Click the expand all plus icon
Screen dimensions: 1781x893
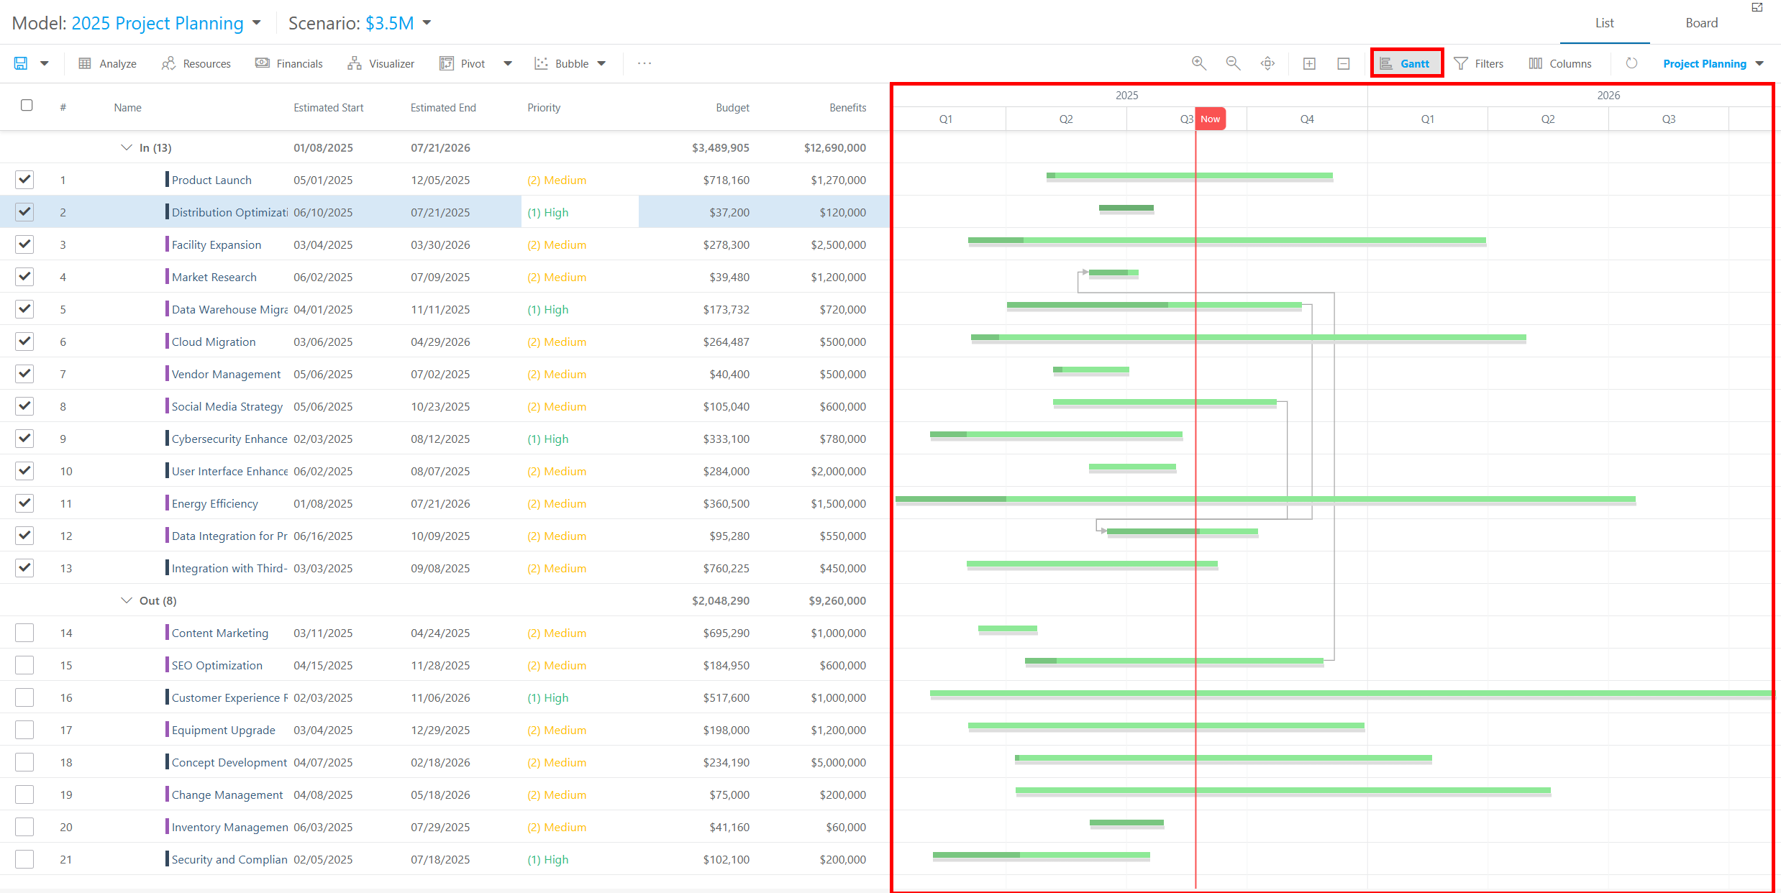click(1309, 63)
